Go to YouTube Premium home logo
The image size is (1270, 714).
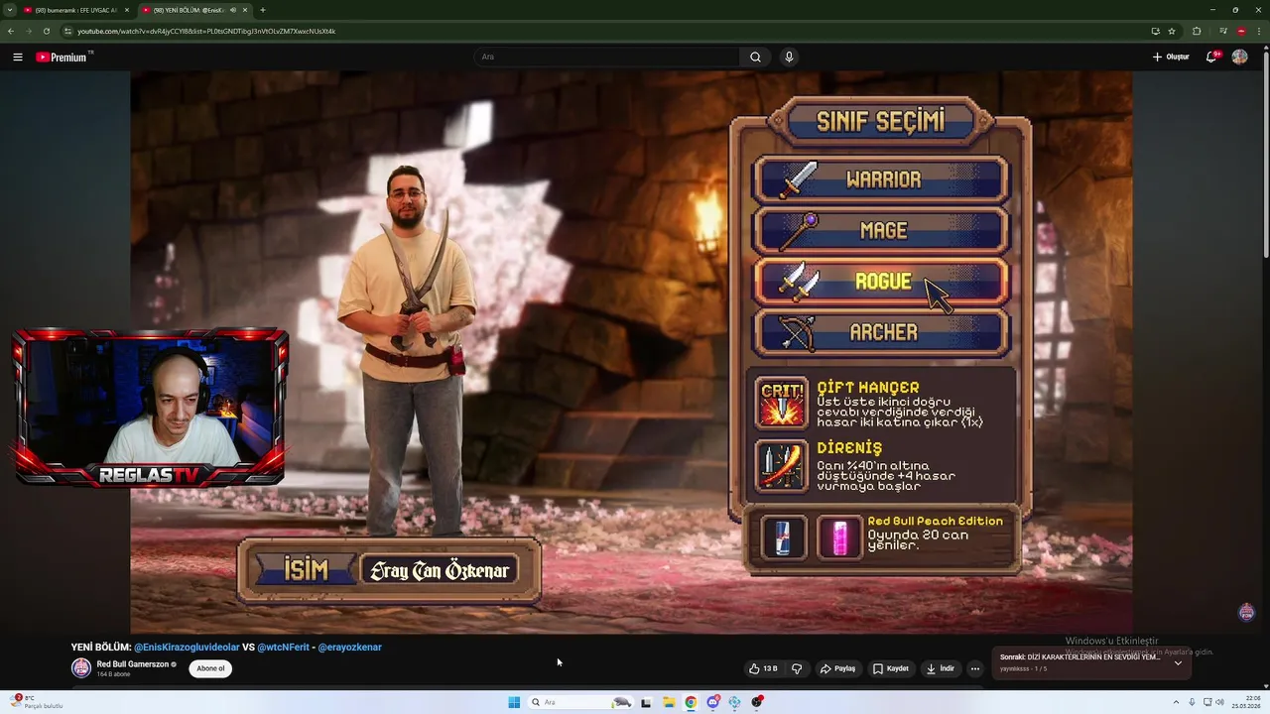(63, 57)
